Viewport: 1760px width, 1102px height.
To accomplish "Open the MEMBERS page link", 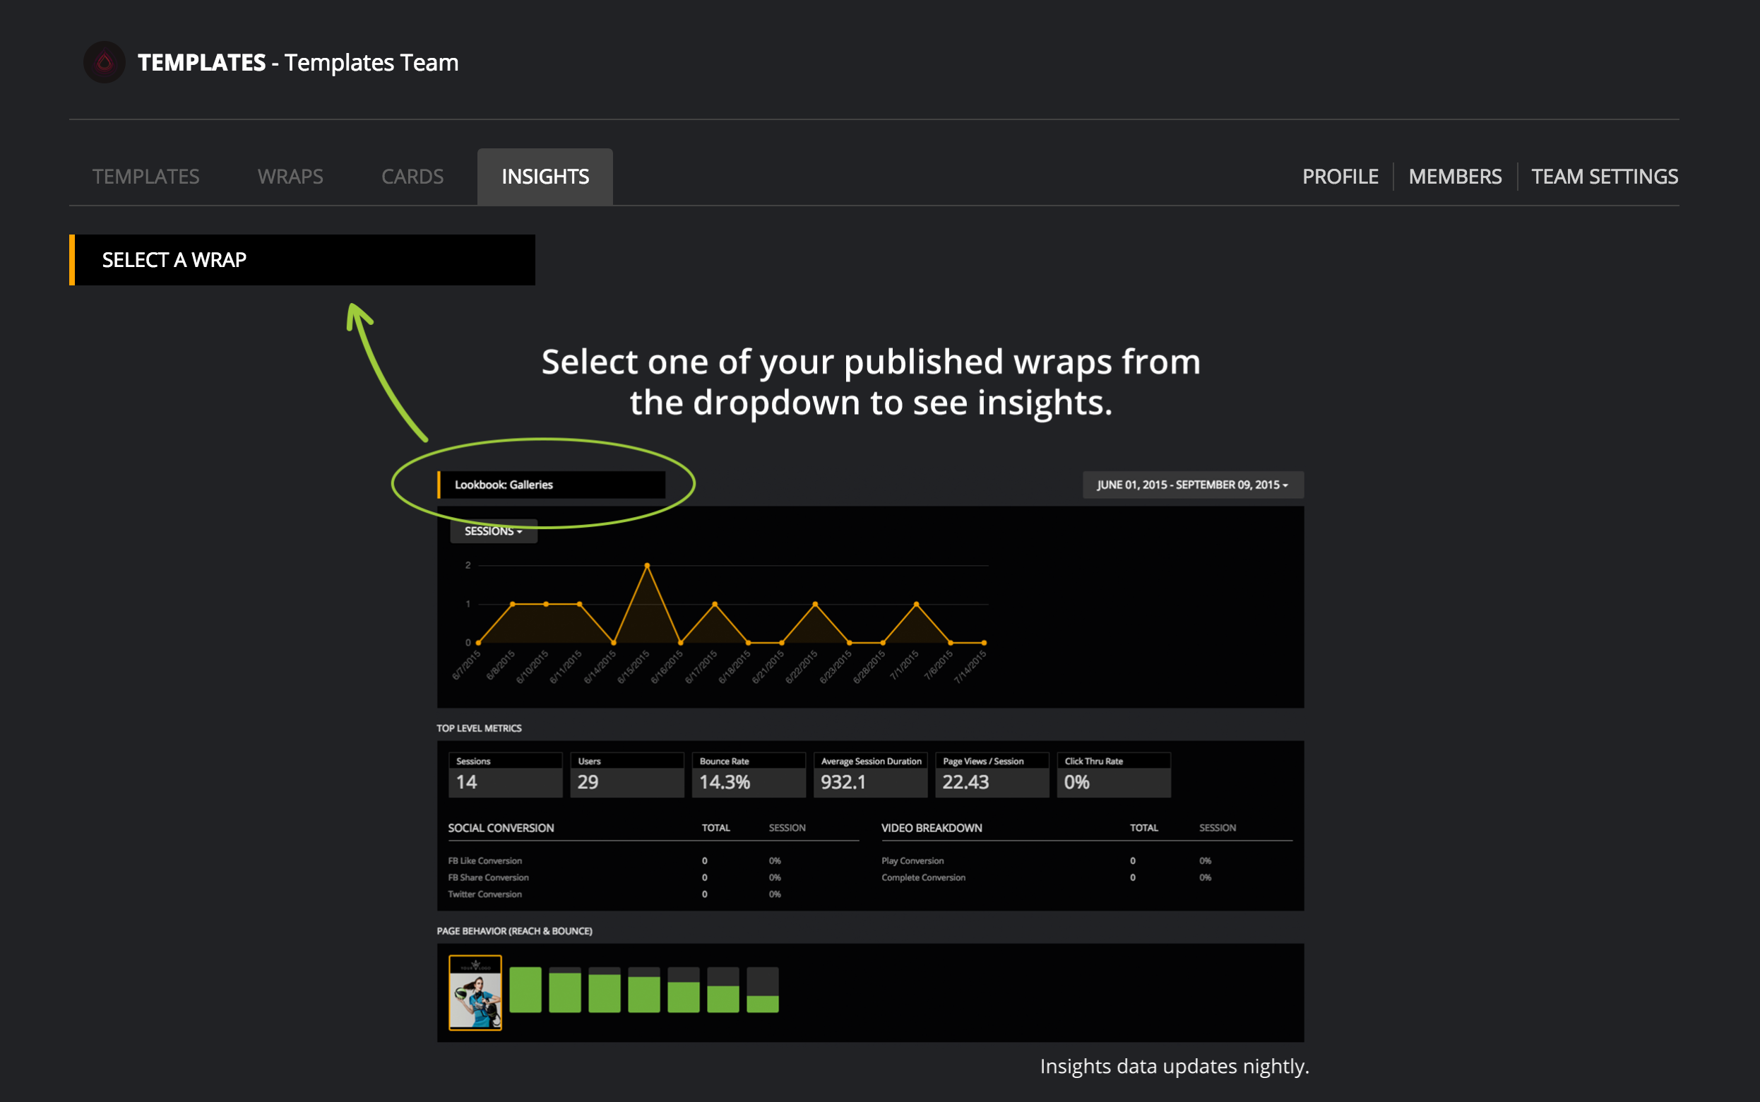I will coord(1455,177).
